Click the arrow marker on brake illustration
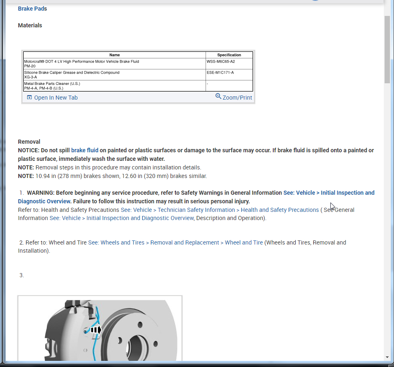The width and height of the screenshot is (394, 367). pos(96,330)
